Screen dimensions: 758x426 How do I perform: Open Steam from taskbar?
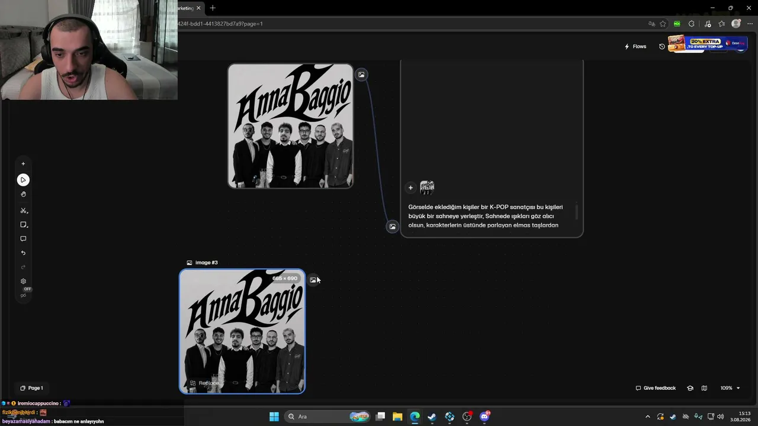(x=432, y=417)
